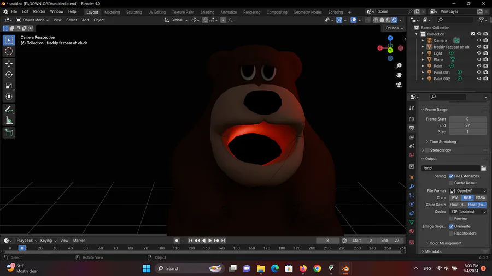Toggle visibility of the Plane object
This screenshot has height=276, width=492.
[x=479, y=59]
